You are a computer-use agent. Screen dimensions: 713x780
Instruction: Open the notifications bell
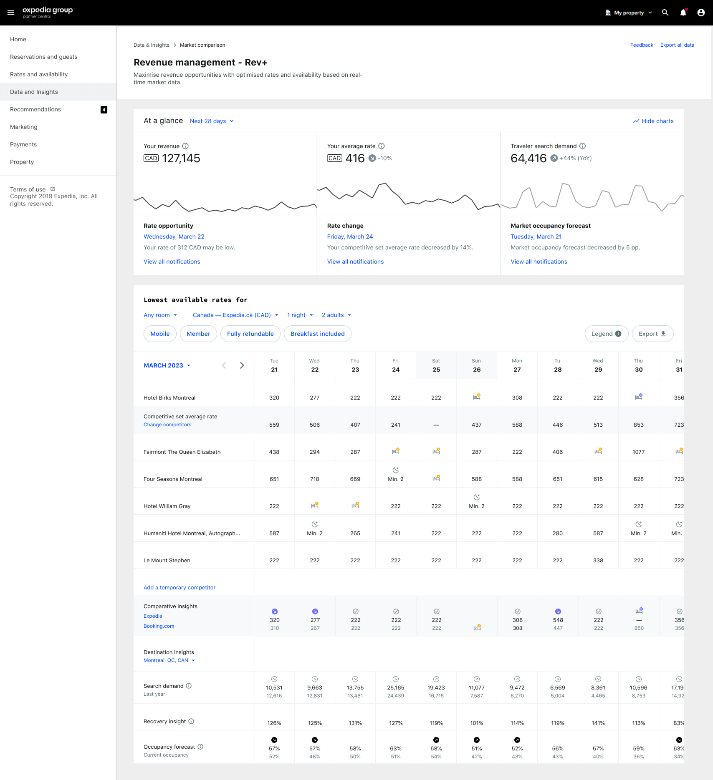tap(683, 13)
